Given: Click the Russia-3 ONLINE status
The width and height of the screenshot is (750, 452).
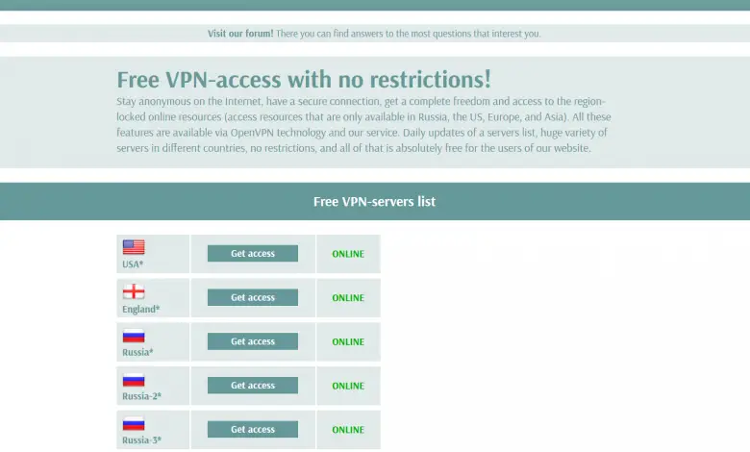Looking at the screenshot, I should (x=348, y=430).
